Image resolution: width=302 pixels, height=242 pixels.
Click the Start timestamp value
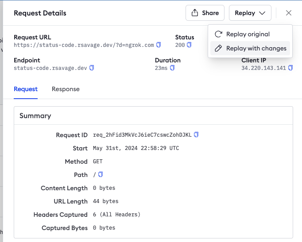(x=136, y=148)
